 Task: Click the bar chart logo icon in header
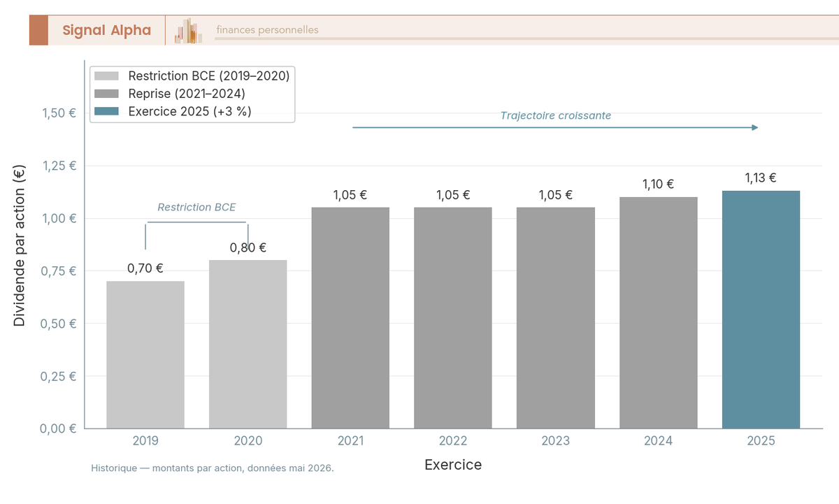pyautogui.click(x=188, y=31)
